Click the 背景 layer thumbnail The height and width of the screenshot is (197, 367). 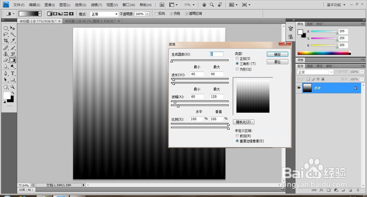pyautogui.click(x=307, y=88)
